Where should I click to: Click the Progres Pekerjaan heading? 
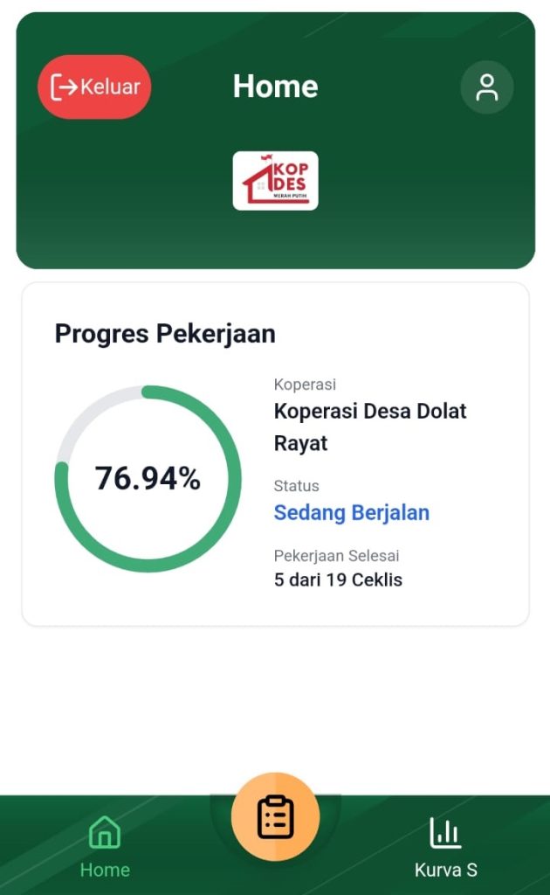(165, 333)
